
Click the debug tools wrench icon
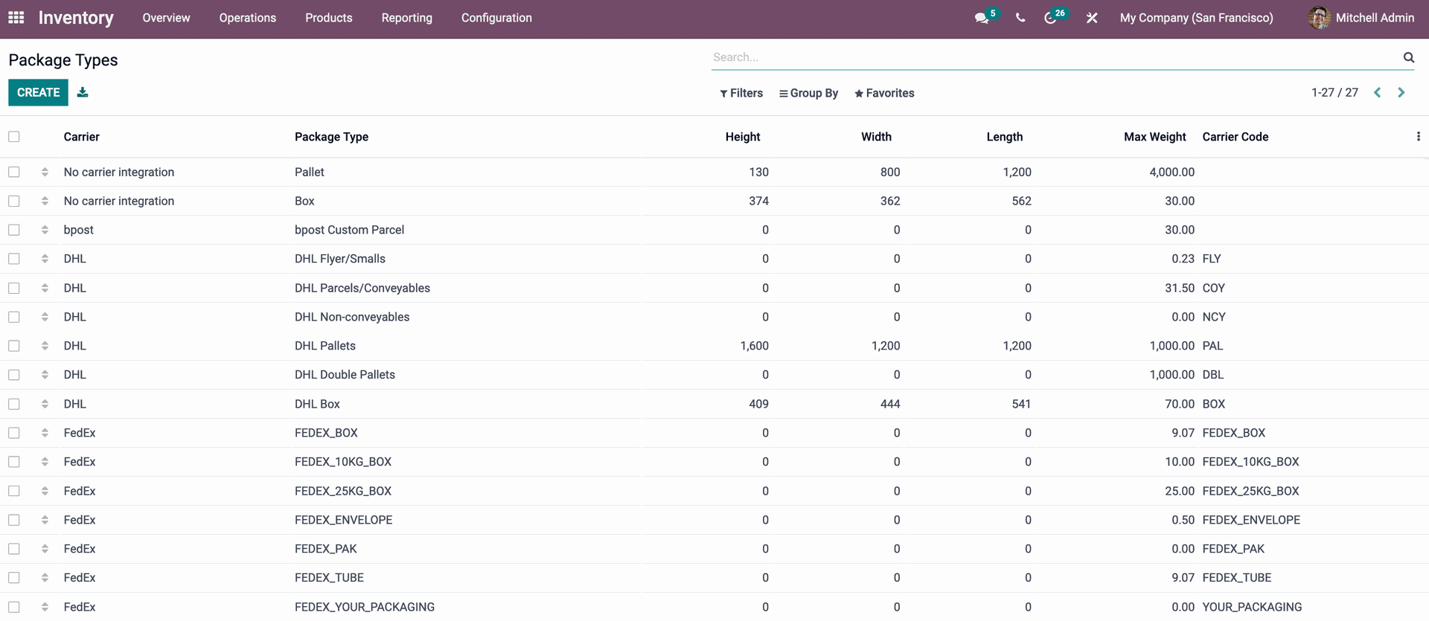1092,18
